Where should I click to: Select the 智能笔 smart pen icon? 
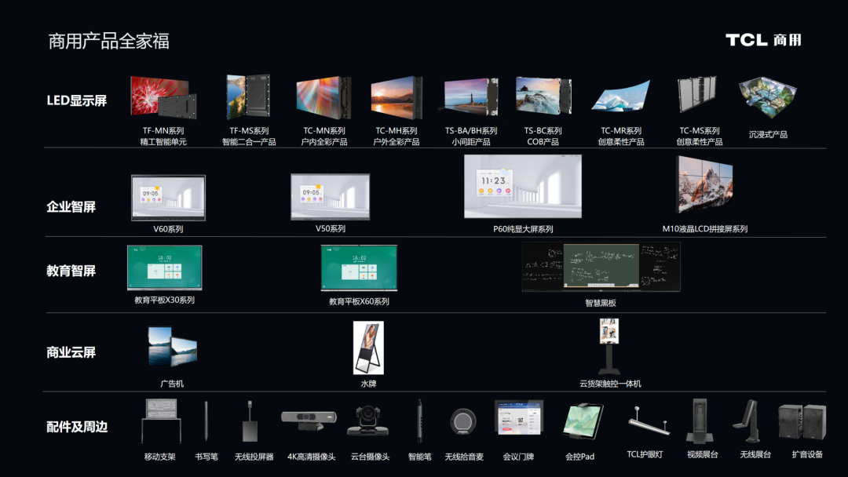(x=419, y=421)
